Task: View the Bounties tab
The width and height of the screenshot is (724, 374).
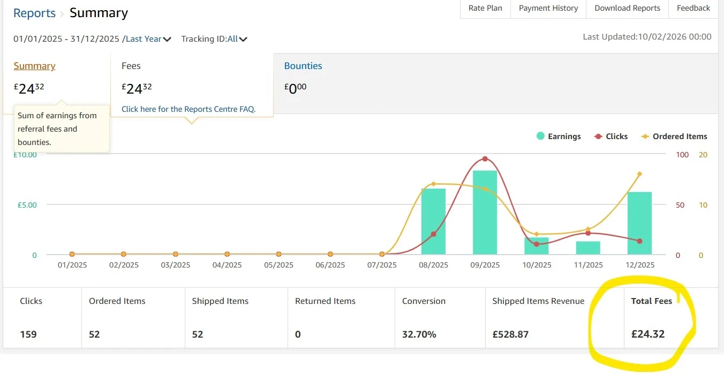Action: point(303,66)
